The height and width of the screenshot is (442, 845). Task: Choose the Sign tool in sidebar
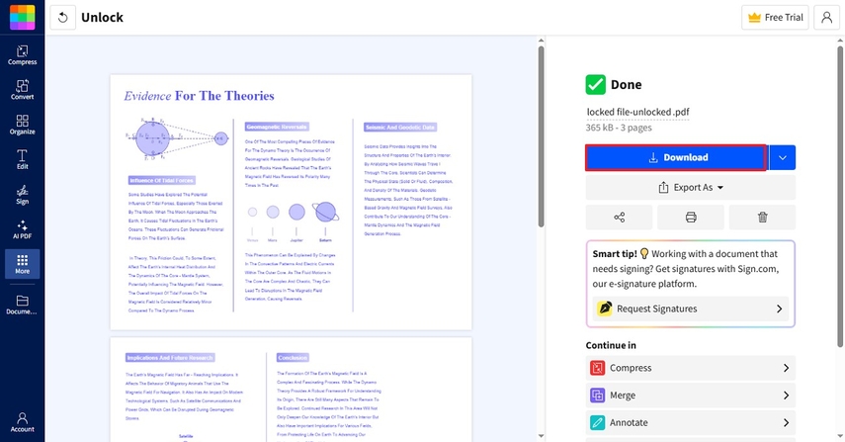pyautogui.click(x=22, y=195)
